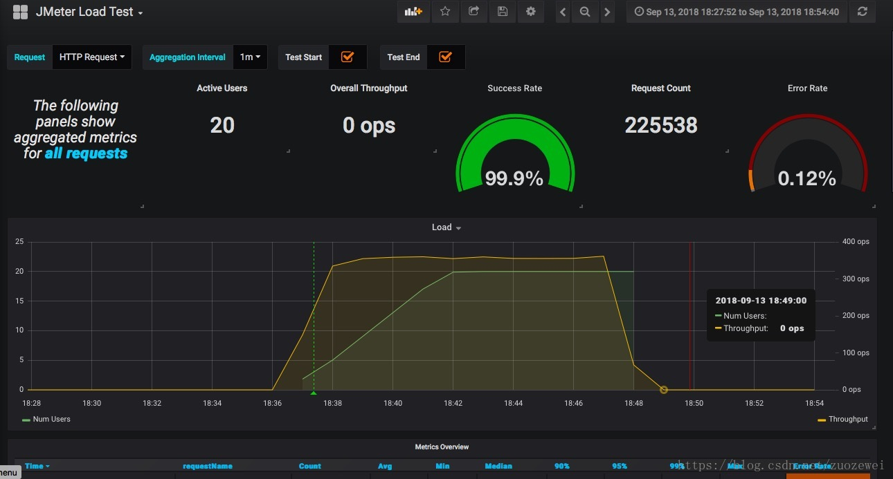Click the Error Rate panel title
Image resolution: width=893 pixels, height=479 pixels.
click(808, 88)
